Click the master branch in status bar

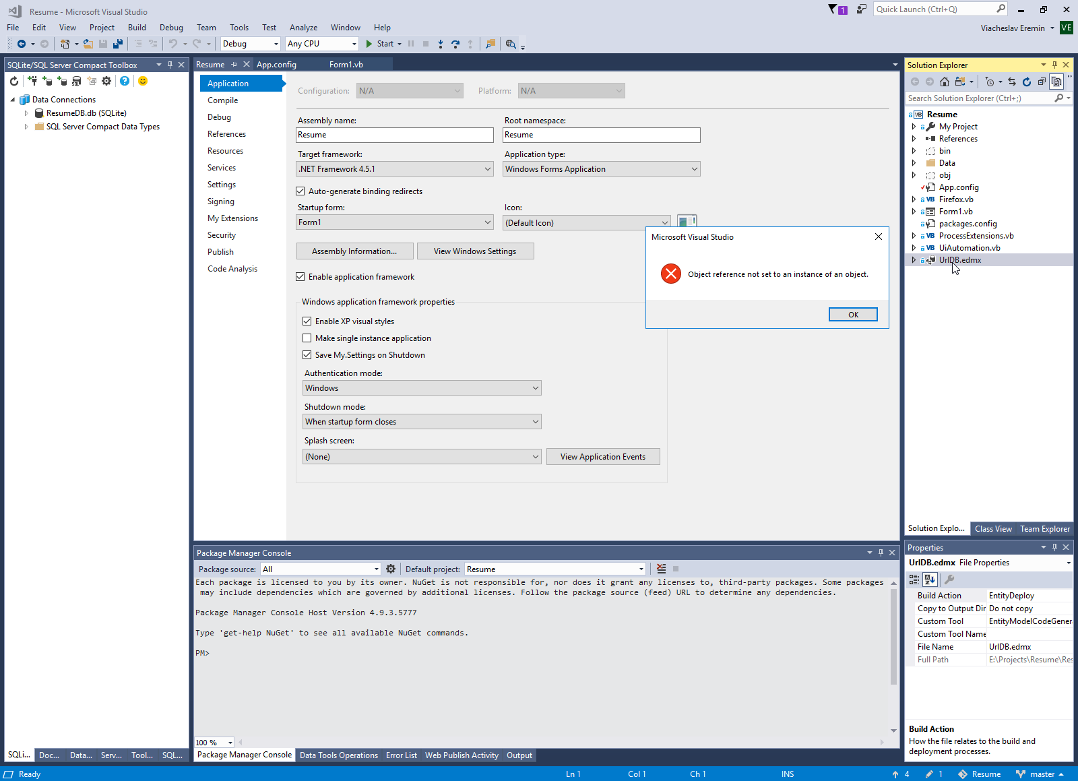[x=1040, y=774]
